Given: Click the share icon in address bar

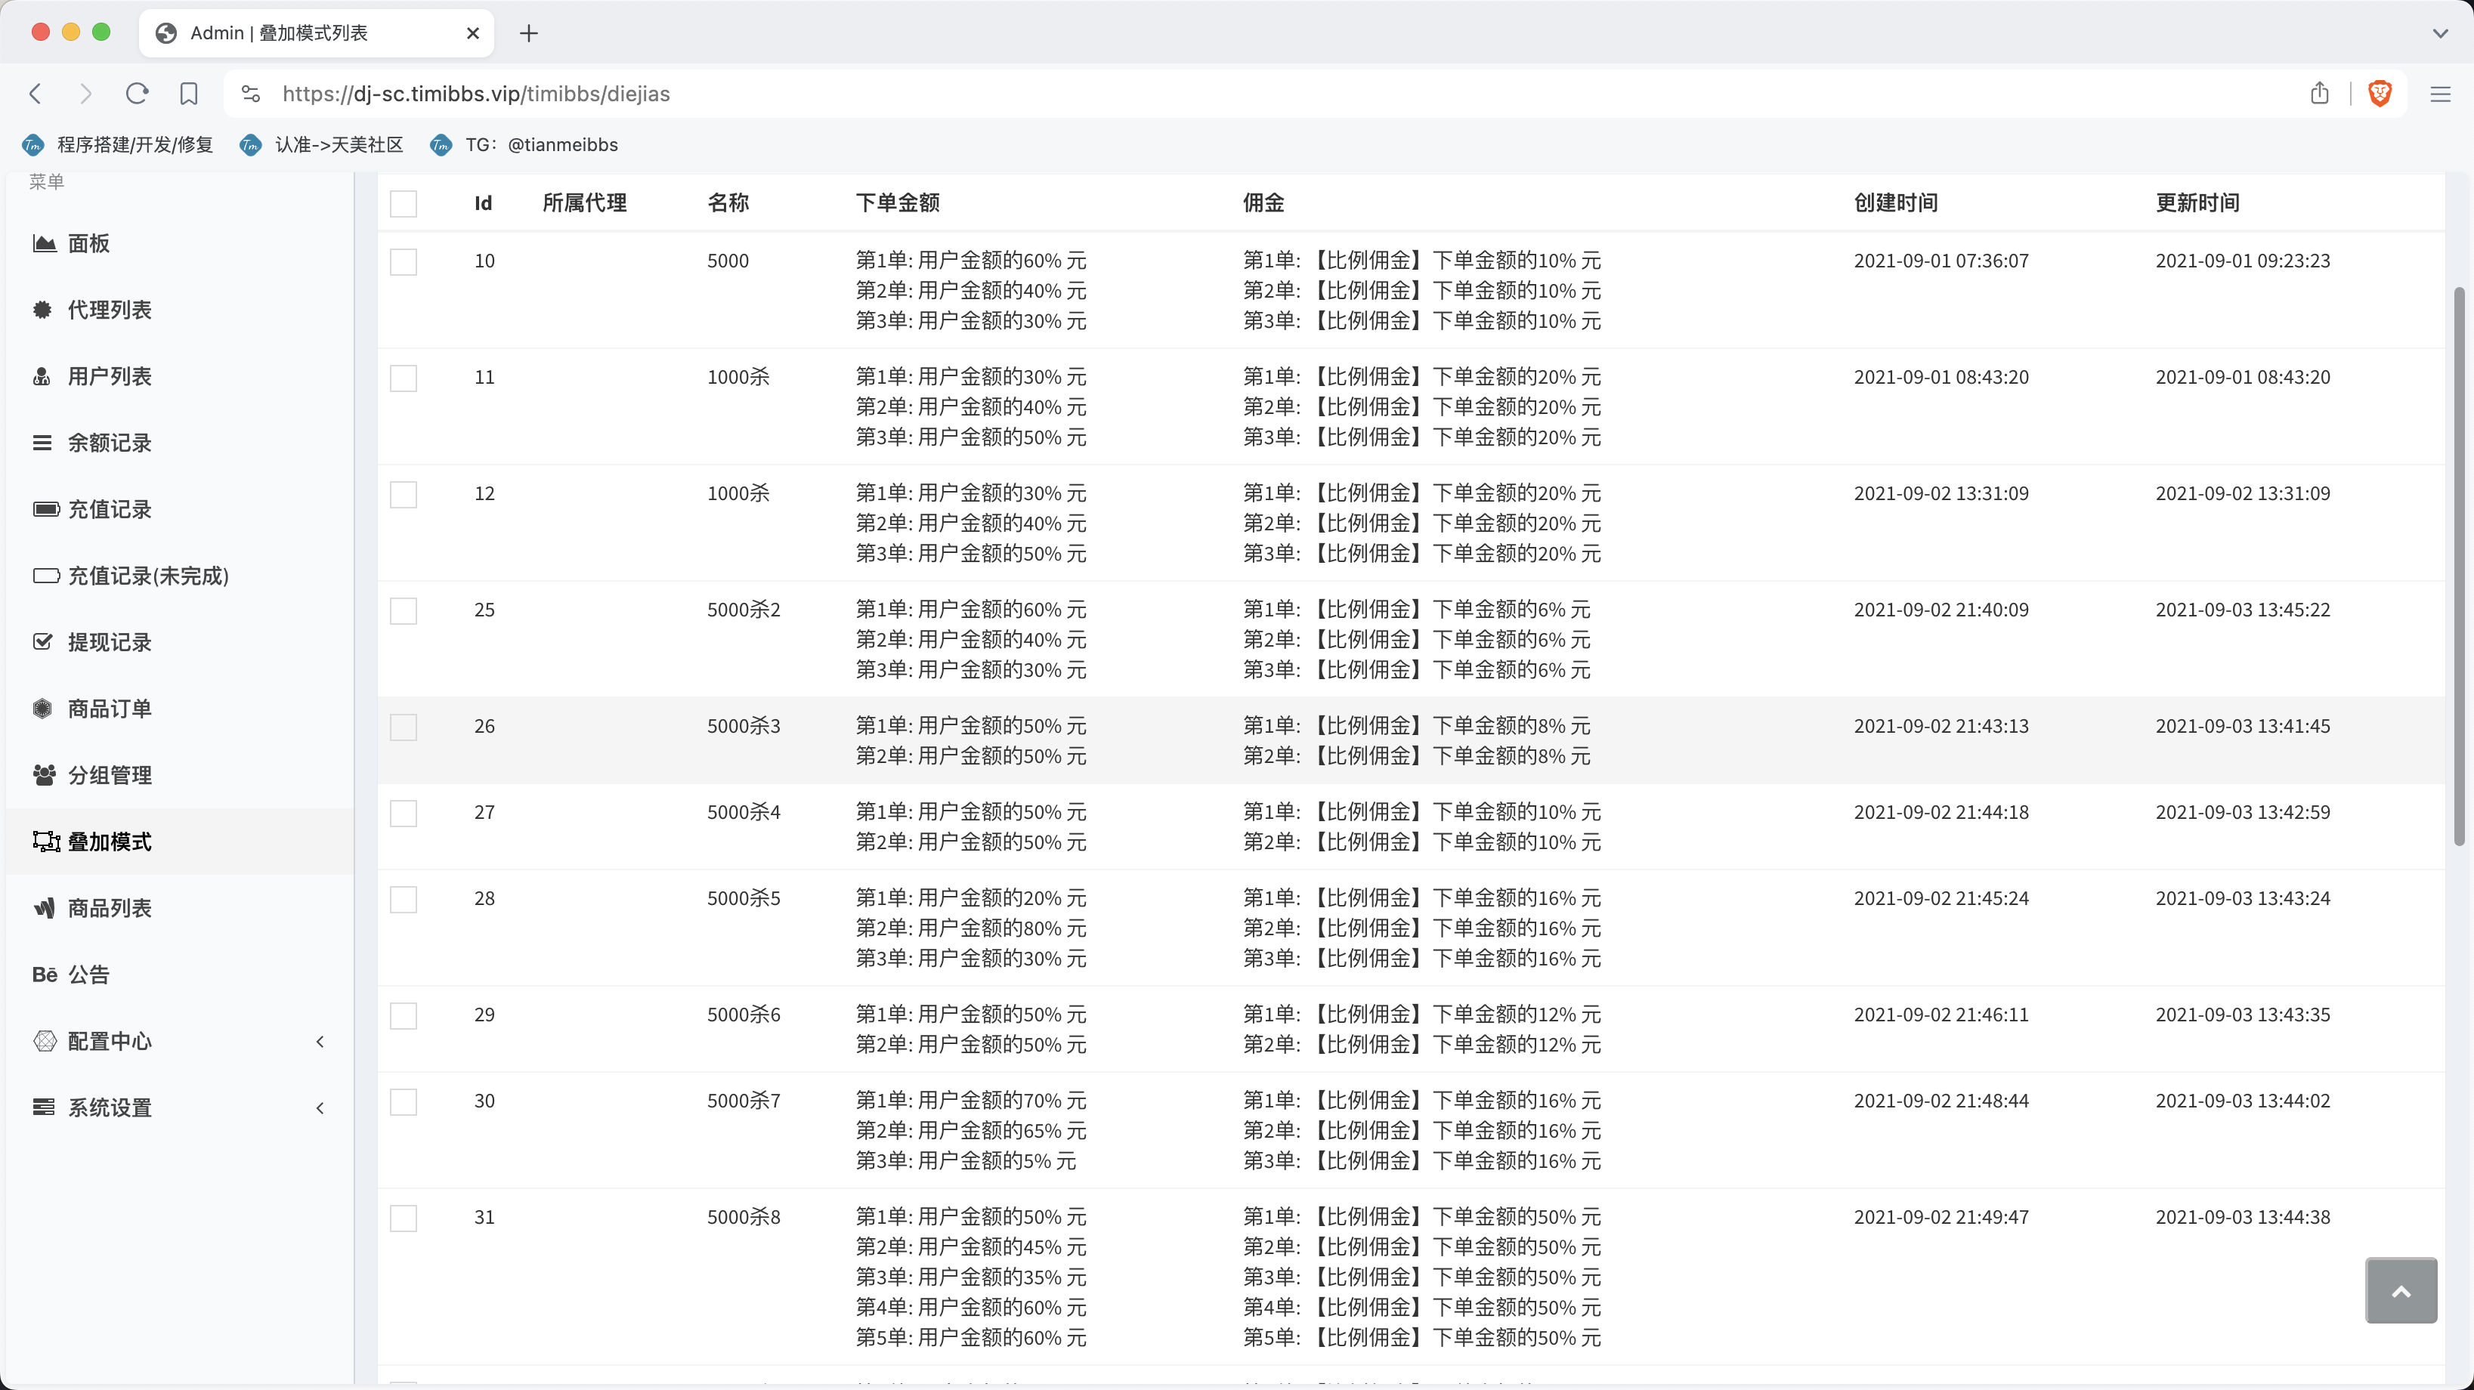Looking at the screenshot, I should pyautogui.click(x=2319, y=92).
